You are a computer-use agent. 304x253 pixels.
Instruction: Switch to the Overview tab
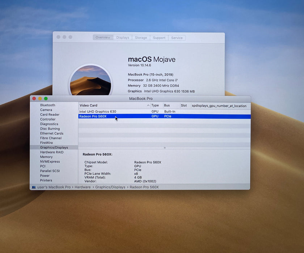[x=103, y=37]
